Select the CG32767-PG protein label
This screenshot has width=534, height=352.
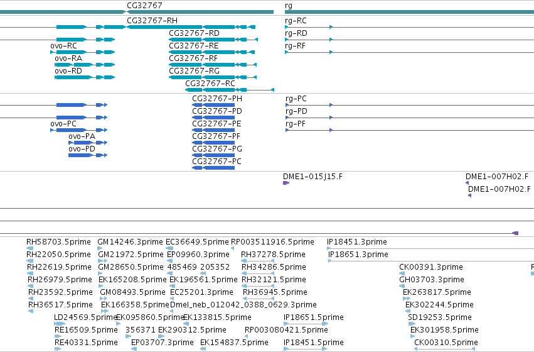pyautogui.click(x=217, y=149)
